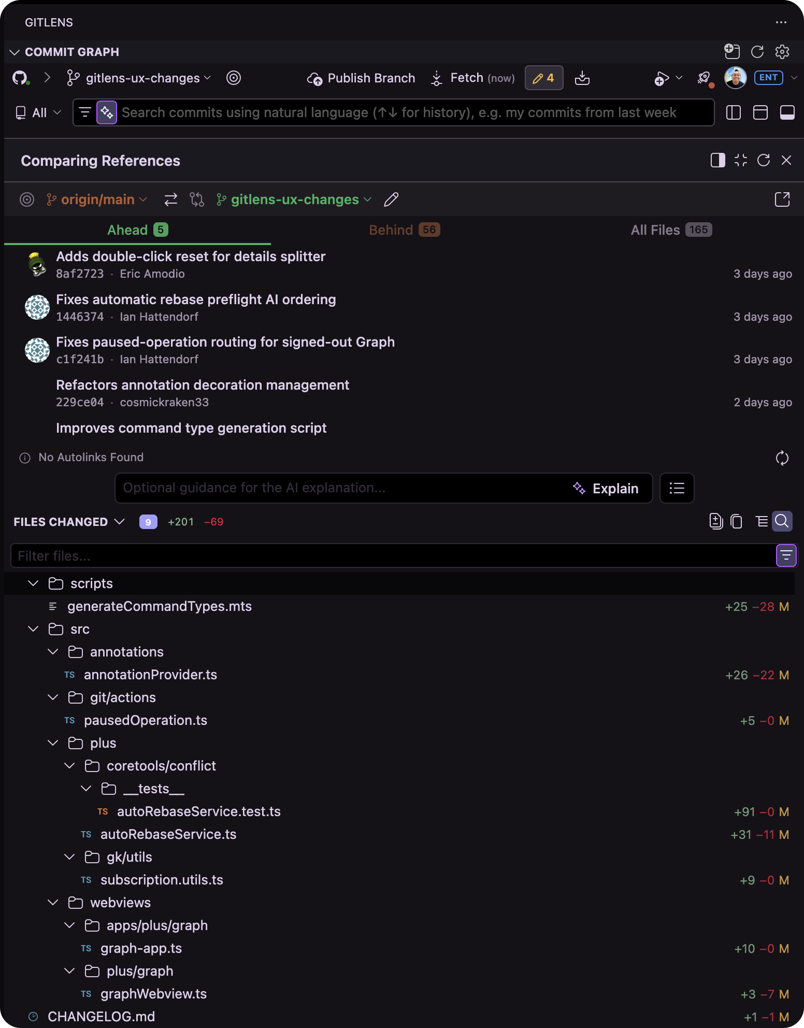
Task: Click Publish Branch
Action: [x=361, y=78]
